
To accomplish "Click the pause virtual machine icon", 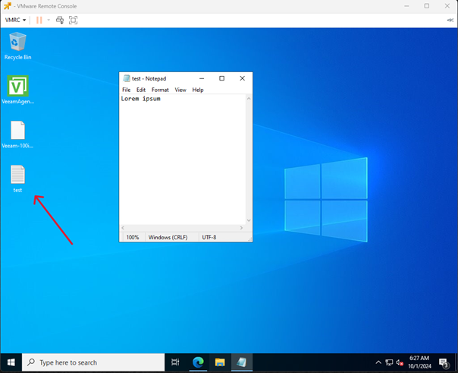I will (x=39, y=20).
